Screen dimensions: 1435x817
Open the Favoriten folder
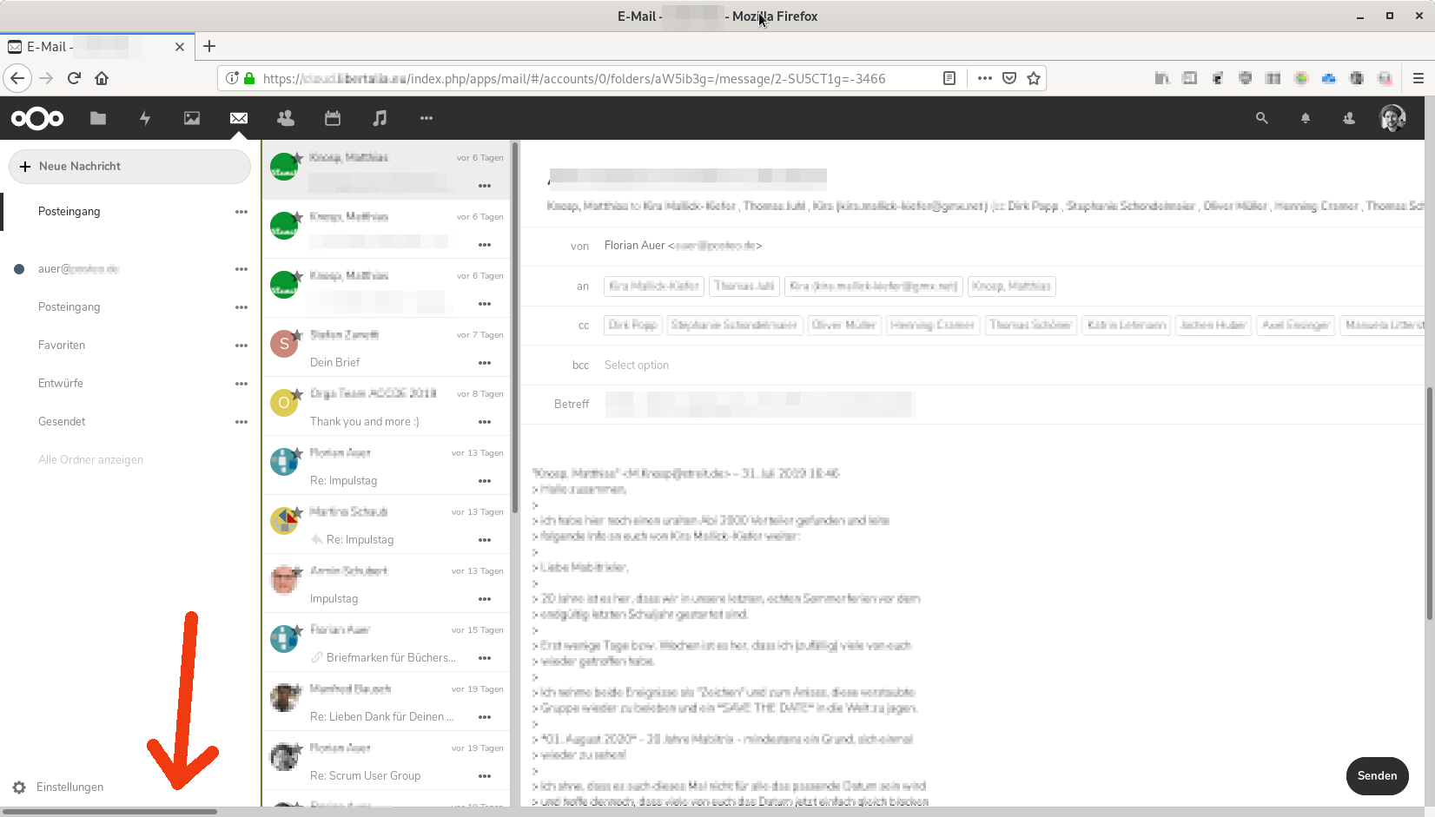(x=62, y=346)
